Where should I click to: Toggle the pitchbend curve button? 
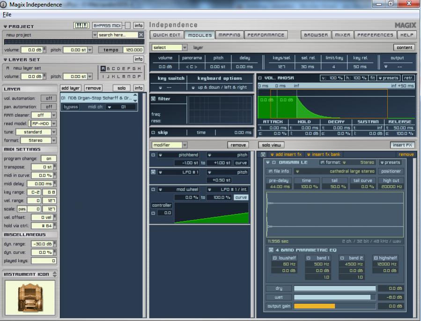coord(241,163)
